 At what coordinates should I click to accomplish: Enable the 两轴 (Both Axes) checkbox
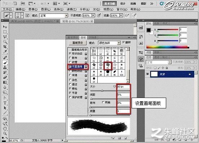tap(103, 102)
